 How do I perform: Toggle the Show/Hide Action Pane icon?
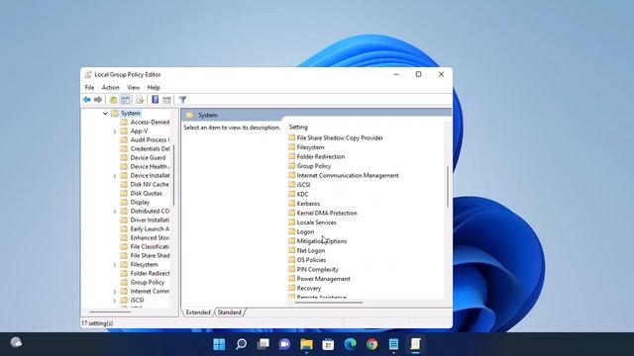(166, 100)
